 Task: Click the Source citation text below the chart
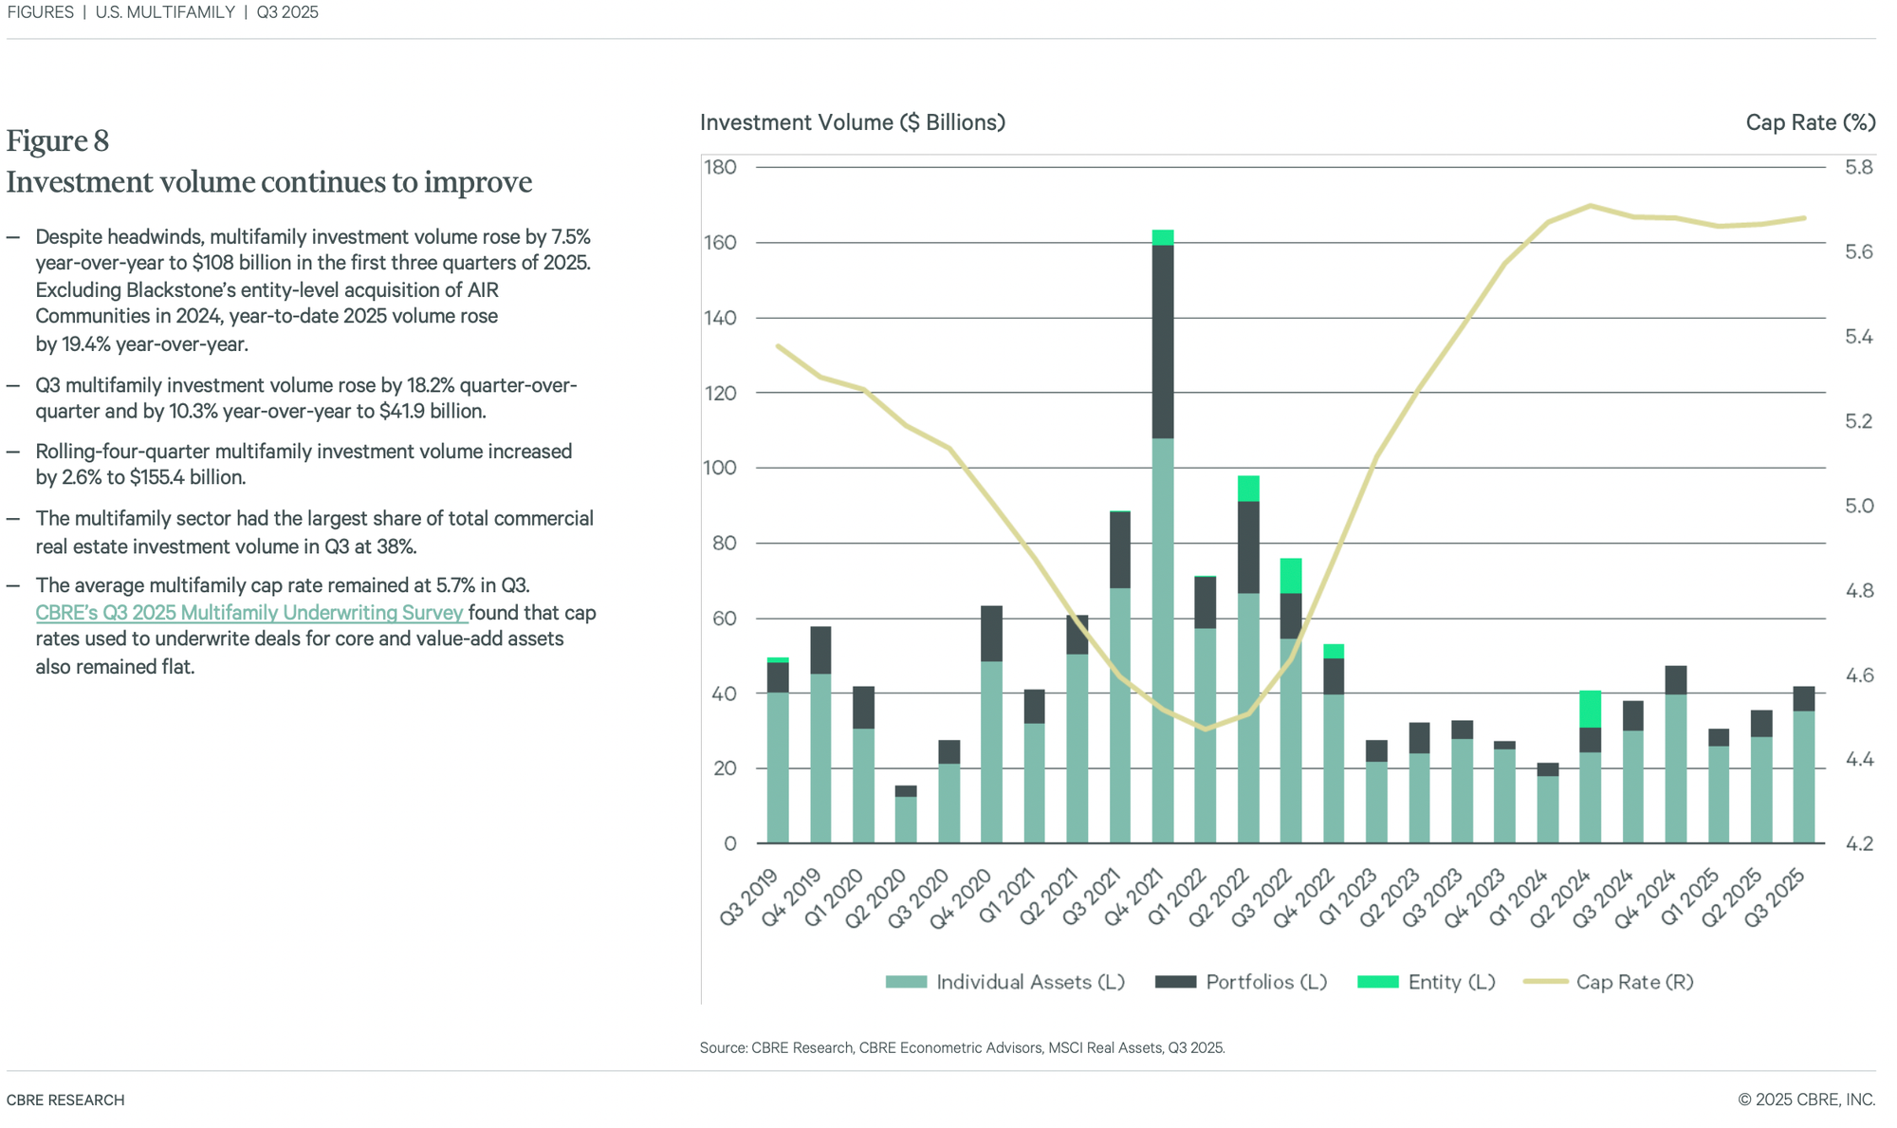coord(962,1048)
